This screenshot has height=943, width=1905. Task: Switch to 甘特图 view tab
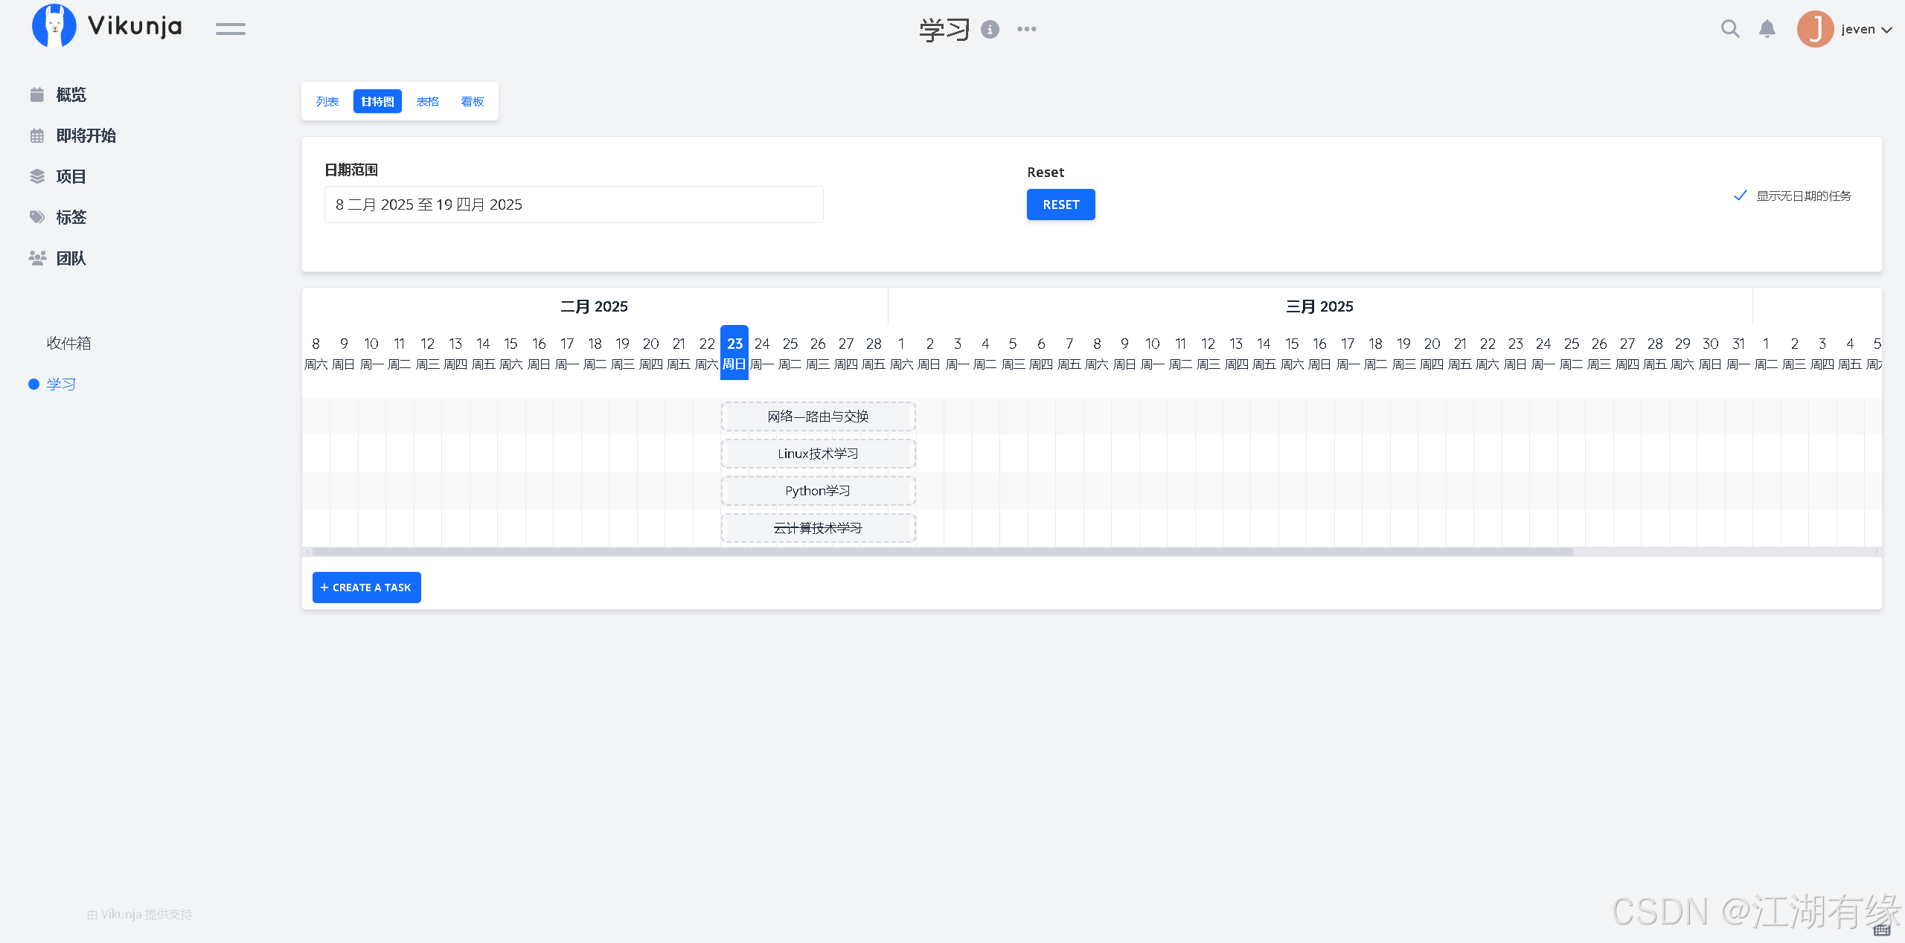click(x=377, y=101)
